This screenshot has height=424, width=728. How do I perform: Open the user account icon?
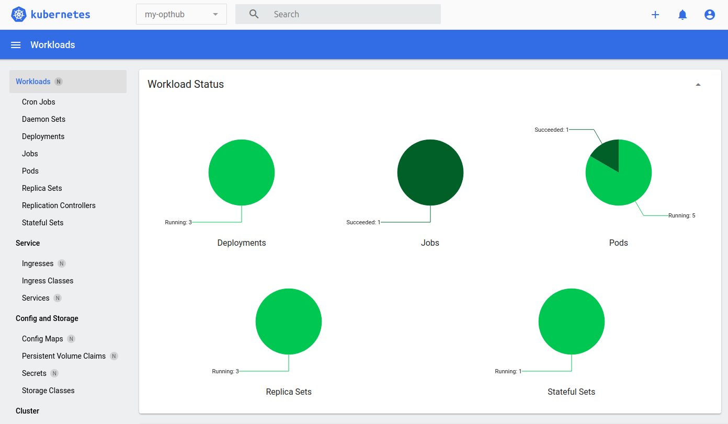click(710, 15)
